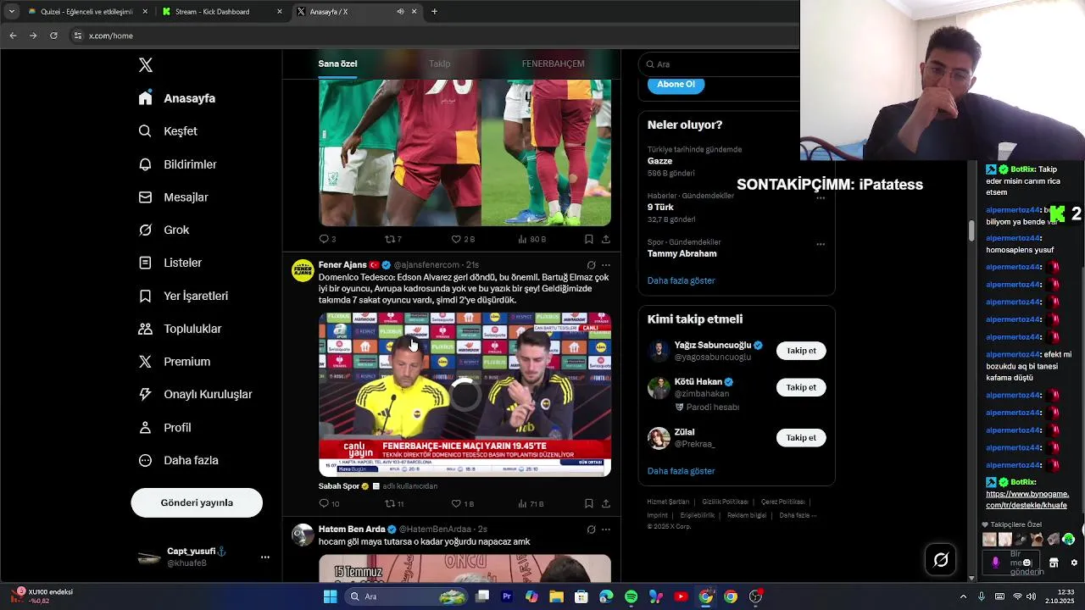Open Topluluklar communities
Viewport: 1085px width, 610px height.
click(180, 329)
